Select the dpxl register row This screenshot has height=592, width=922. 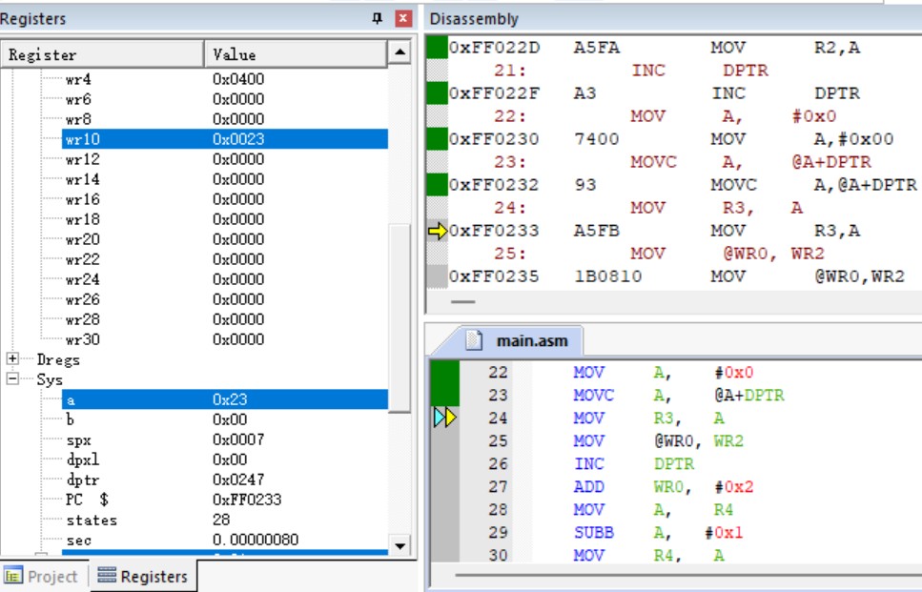click(x=225, y=459)
